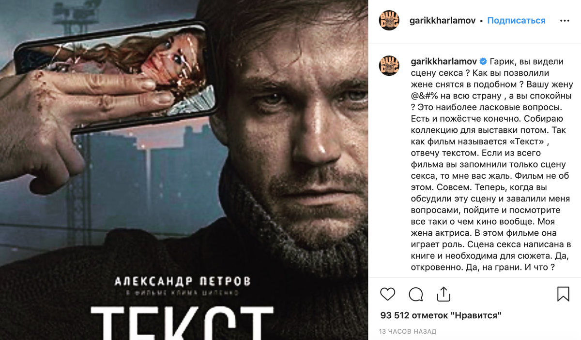Click the blue verified badge

[x=483, y=61]
